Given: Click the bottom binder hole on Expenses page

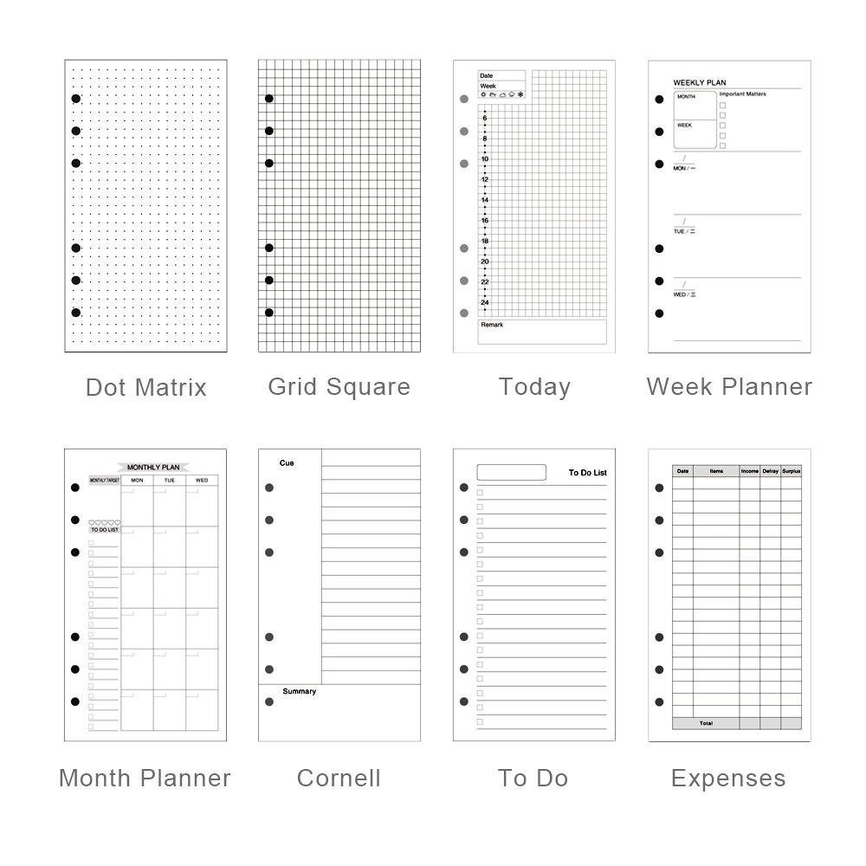Looking at the screenshot, I should 659,701.
